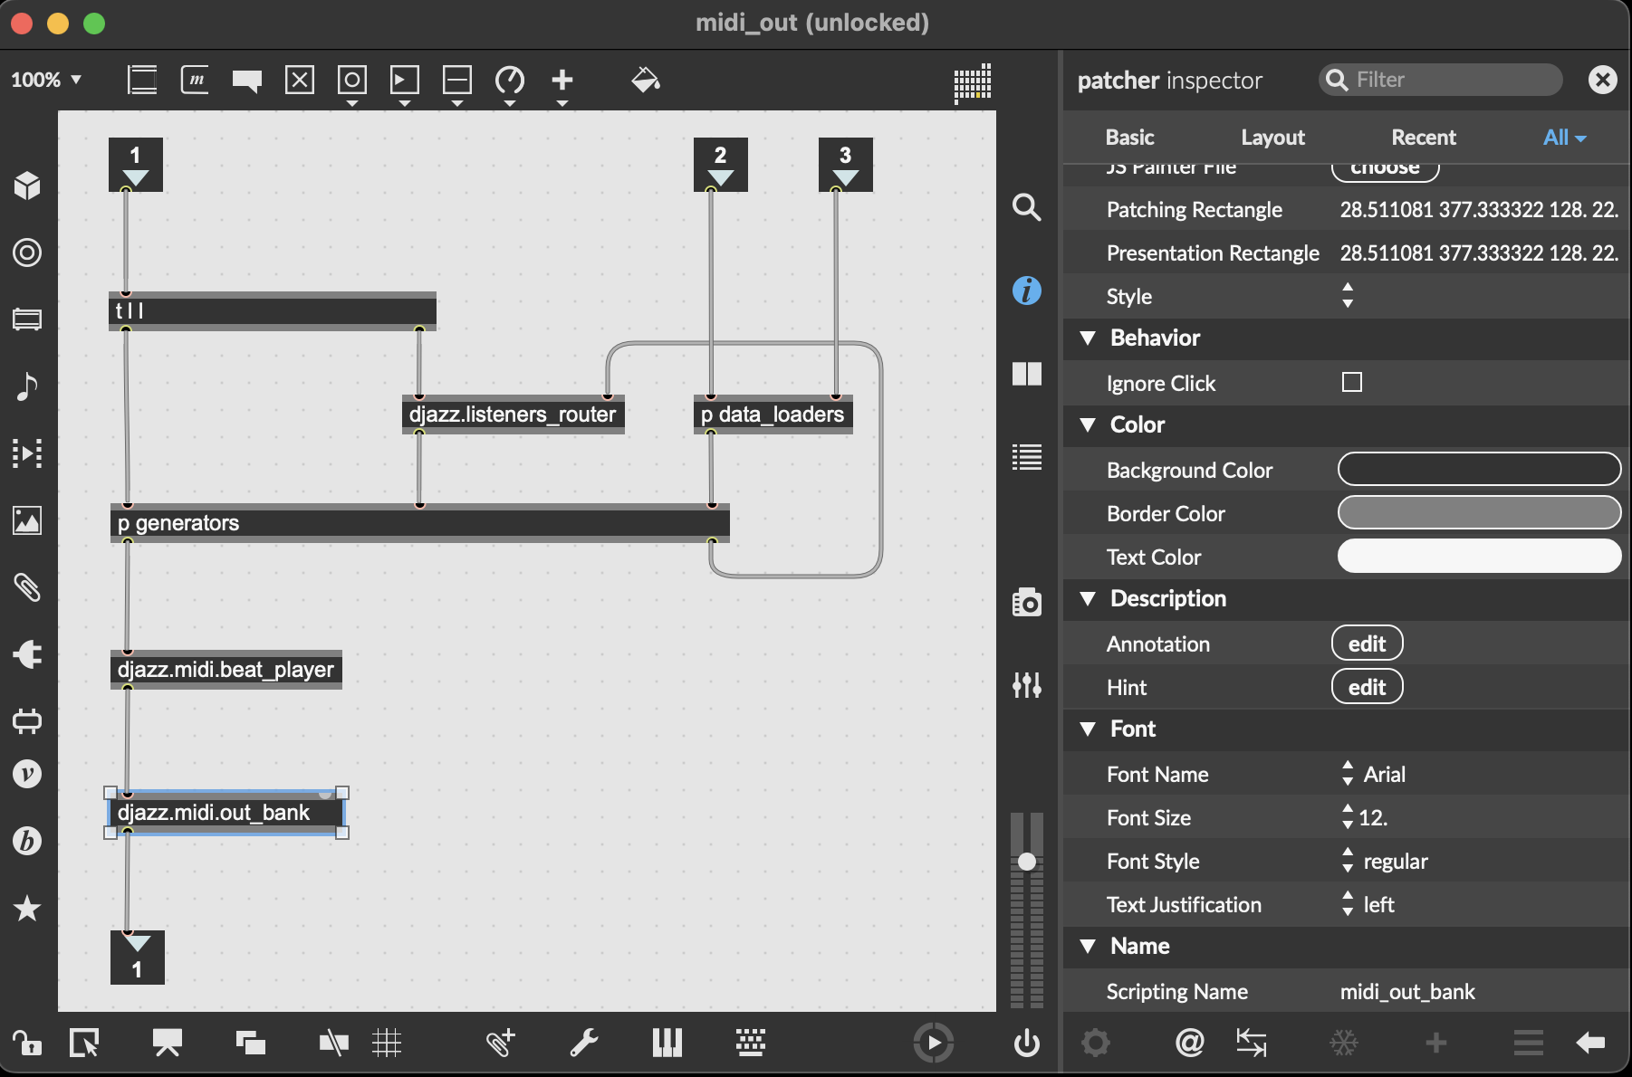The image size is (1632, 1077).
Task: Open the All inspector tab menu
Action: pyautogui.click(x=1564, y=138)
